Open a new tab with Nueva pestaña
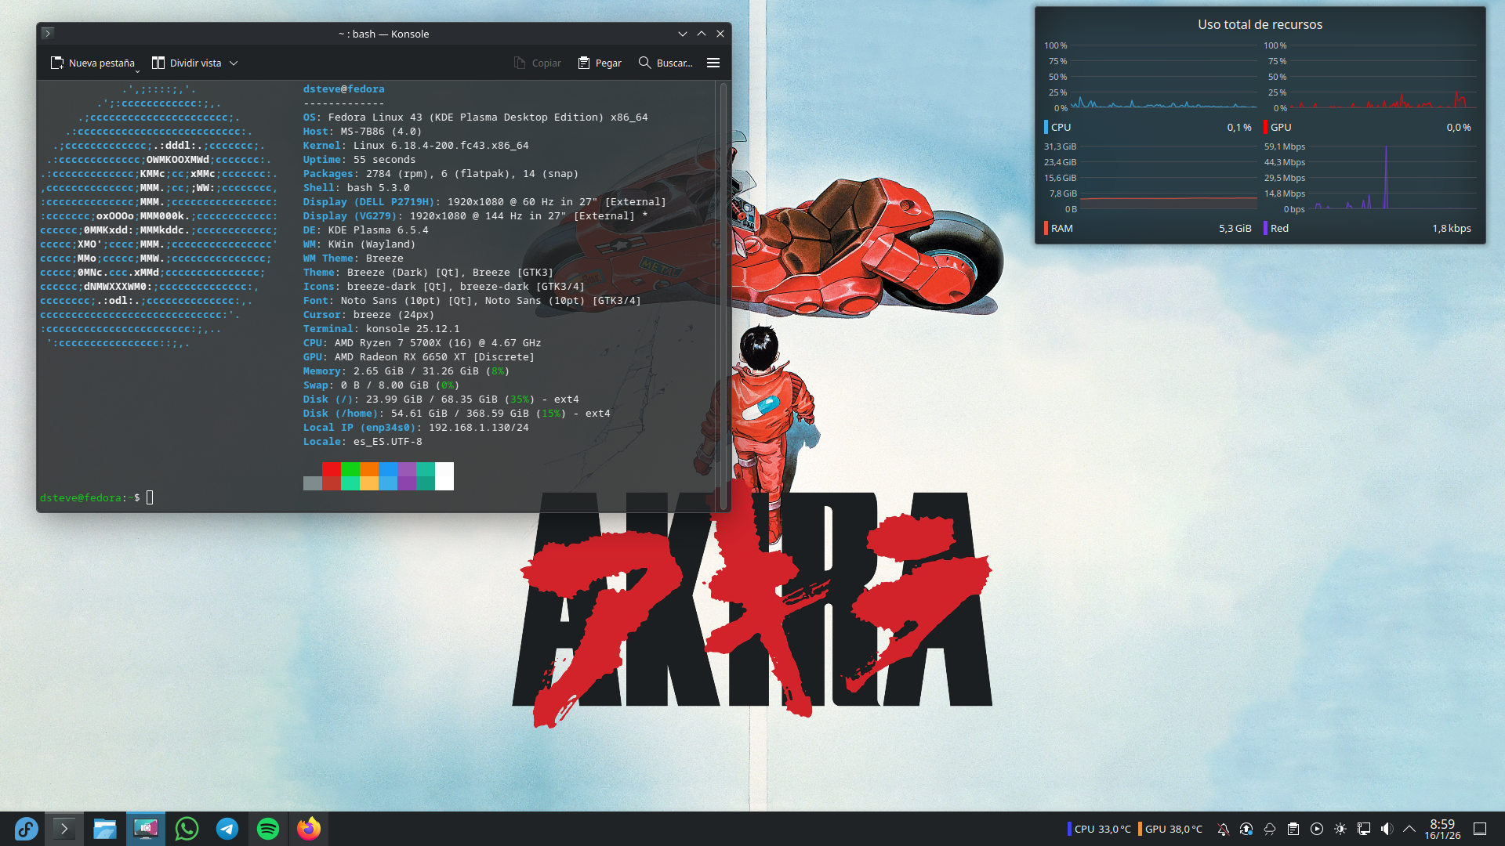This screenshot has height=846, width=1505. (92, 63)
